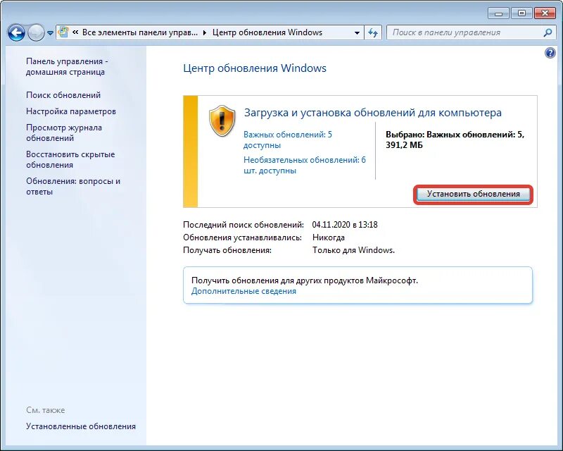This screenshot has height=451, width=563.
Task: Click the date text 04.11.2020 в 13:18
Action: point(345,225)
